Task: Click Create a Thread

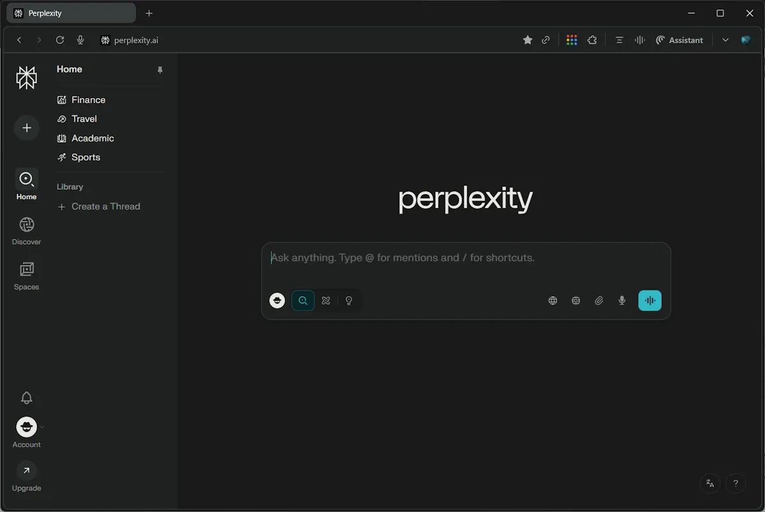Action: 99,206
